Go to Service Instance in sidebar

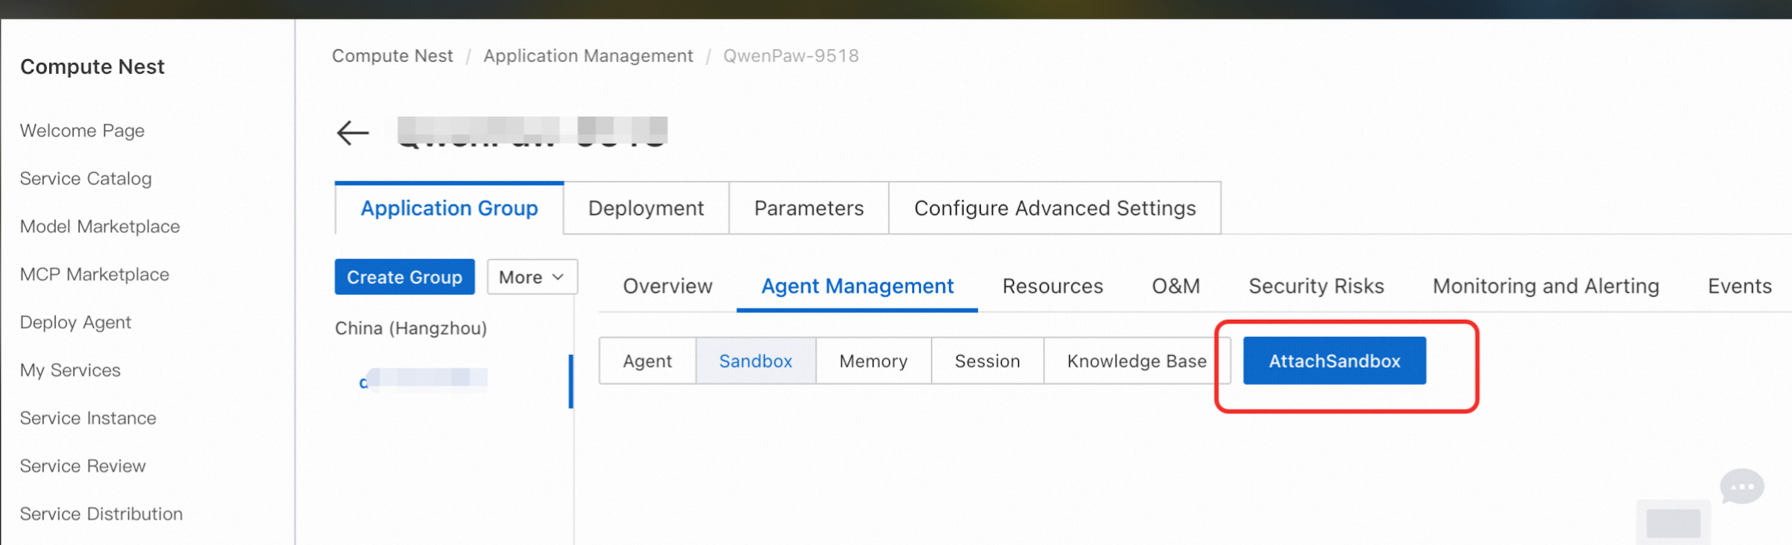pos(88,418)
